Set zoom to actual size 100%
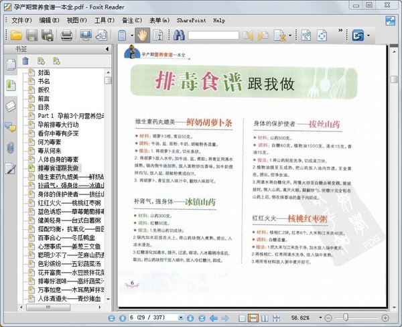The height and width of the screenshot is (327, 402). [x=306, y=36]
